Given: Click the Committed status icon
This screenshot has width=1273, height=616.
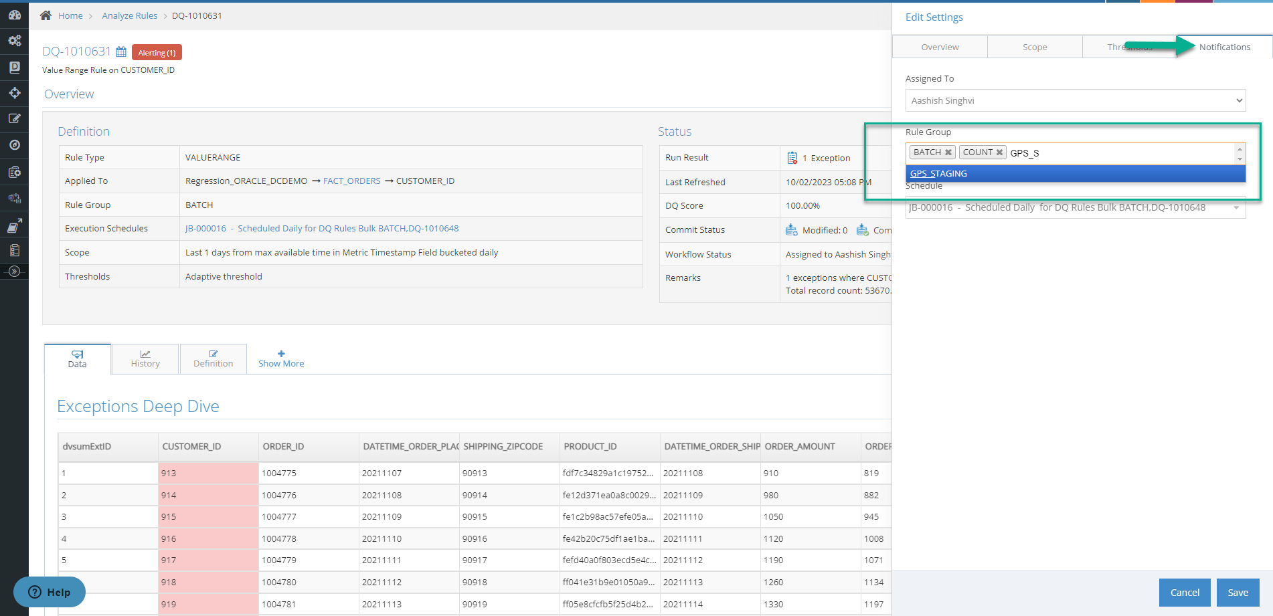Looking at the screenshot, I should click(x=862, y=229).
